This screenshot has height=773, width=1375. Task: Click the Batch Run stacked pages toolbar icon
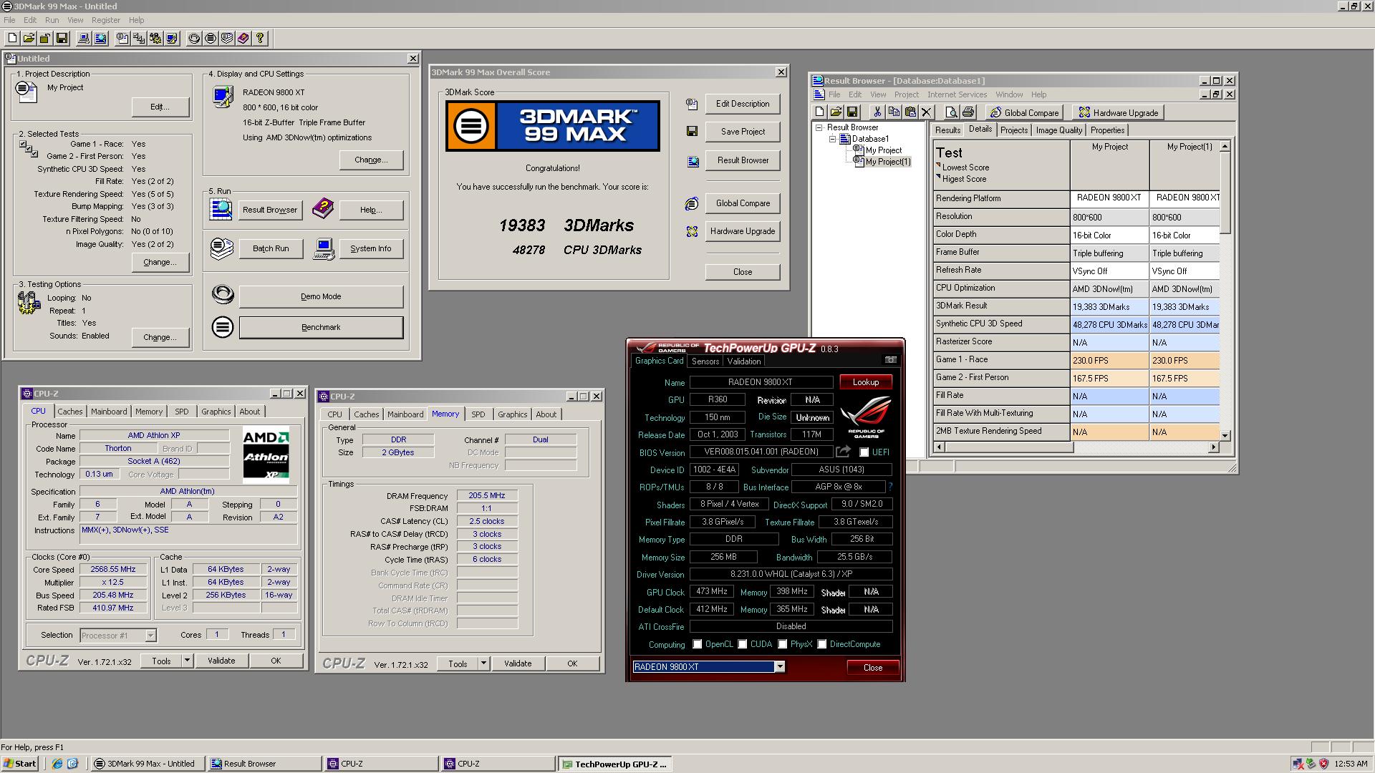[227, 39]
